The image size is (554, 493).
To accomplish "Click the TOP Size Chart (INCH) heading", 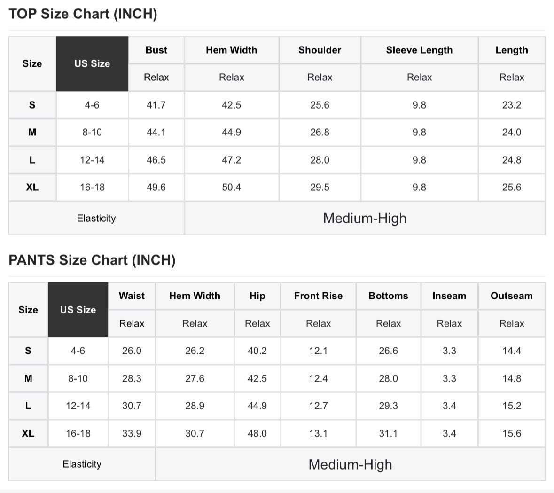I will [83, 14].
